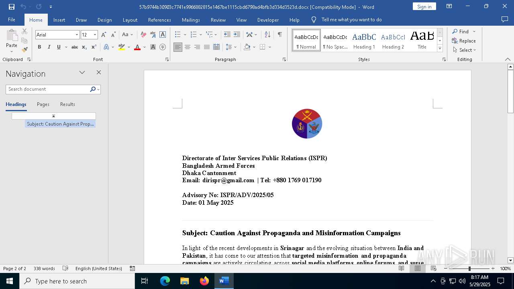The image size is (514, 289).
Task: Sort the selection alphabetically
Action: [267, 35]
